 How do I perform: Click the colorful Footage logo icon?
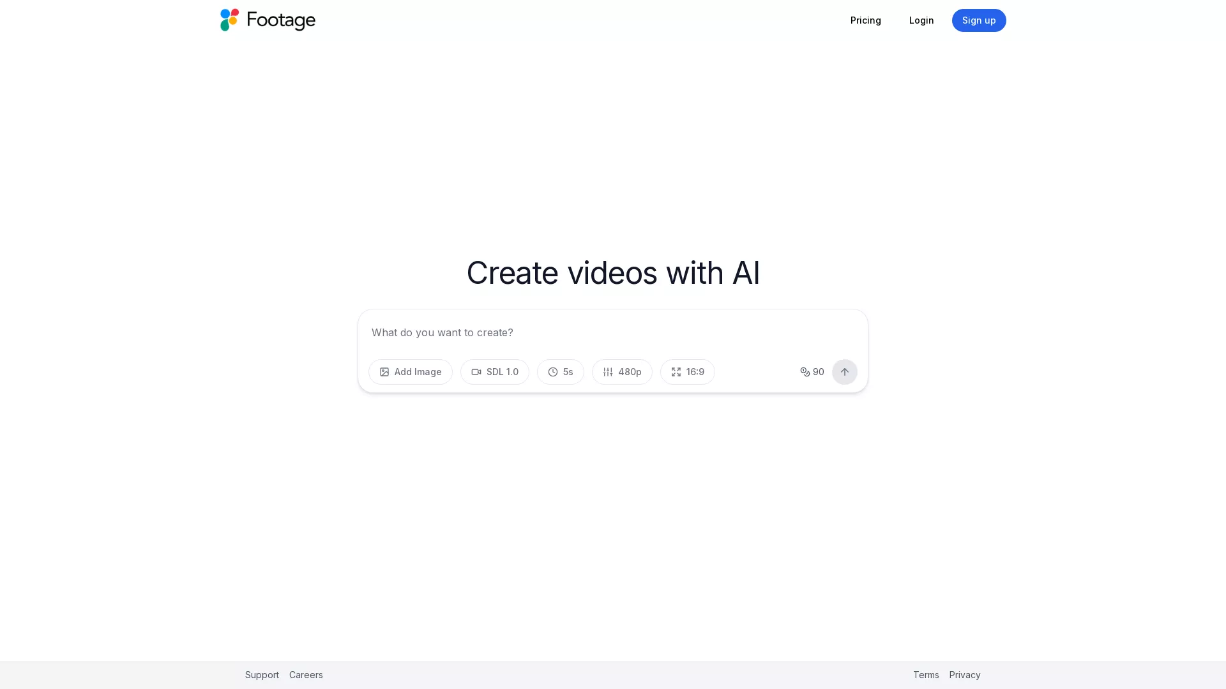click(x=229, y=20)
